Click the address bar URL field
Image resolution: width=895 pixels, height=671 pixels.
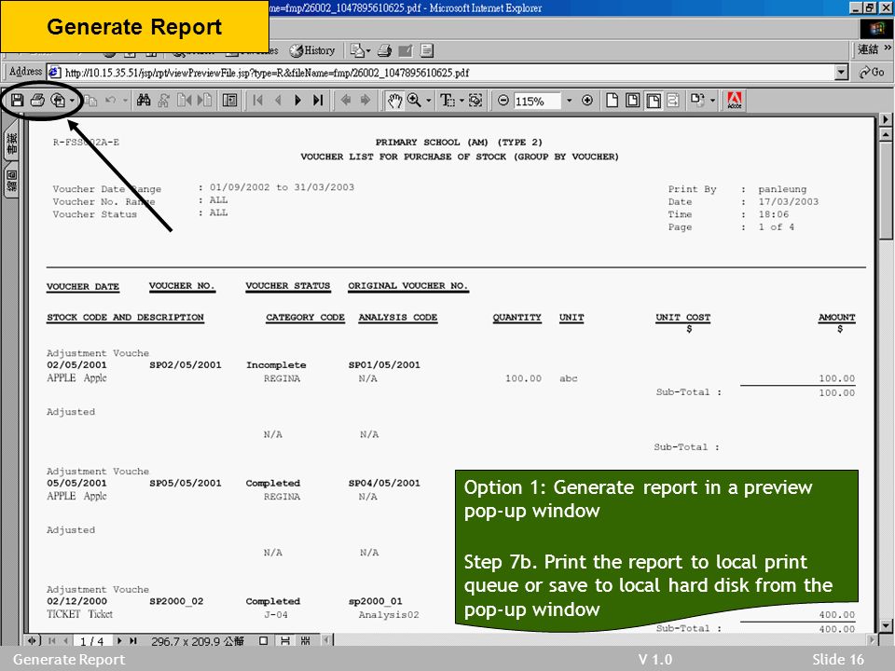[x=442, y=73]
